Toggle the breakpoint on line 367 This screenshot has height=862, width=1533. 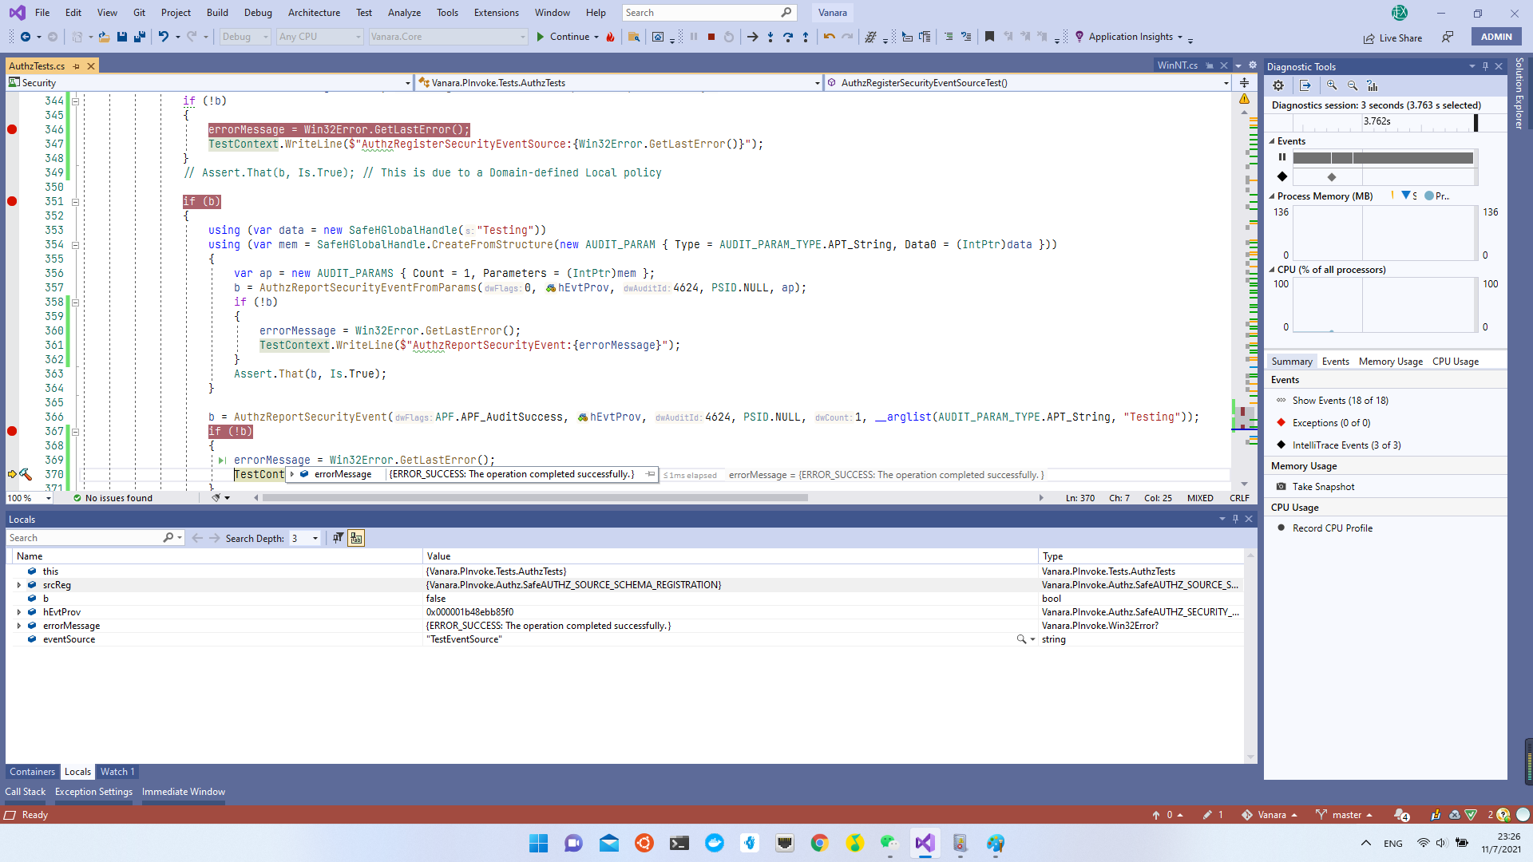12,431
